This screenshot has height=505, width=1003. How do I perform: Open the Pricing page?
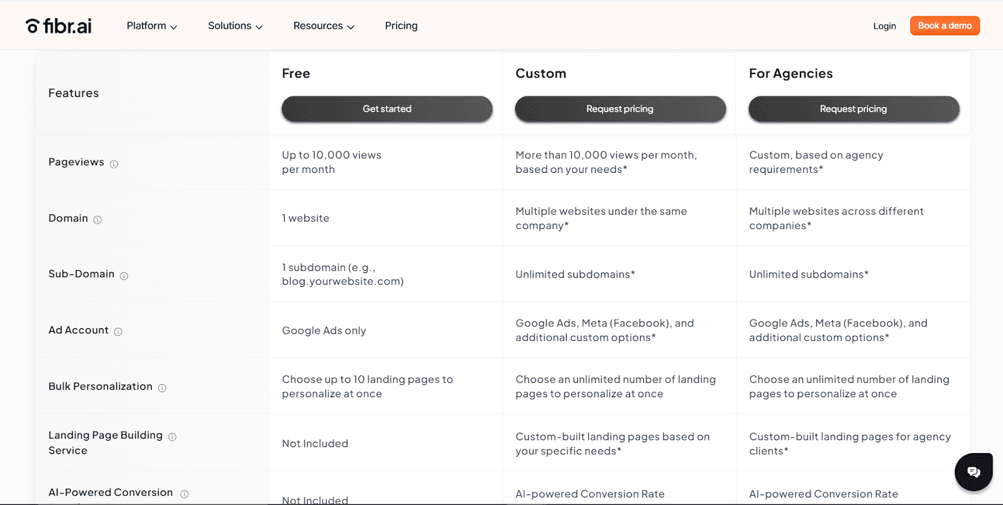401,26
